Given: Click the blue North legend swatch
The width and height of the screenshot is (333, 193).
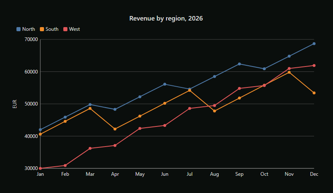Looking at the screenshot, I should click(x=18, y=29).
